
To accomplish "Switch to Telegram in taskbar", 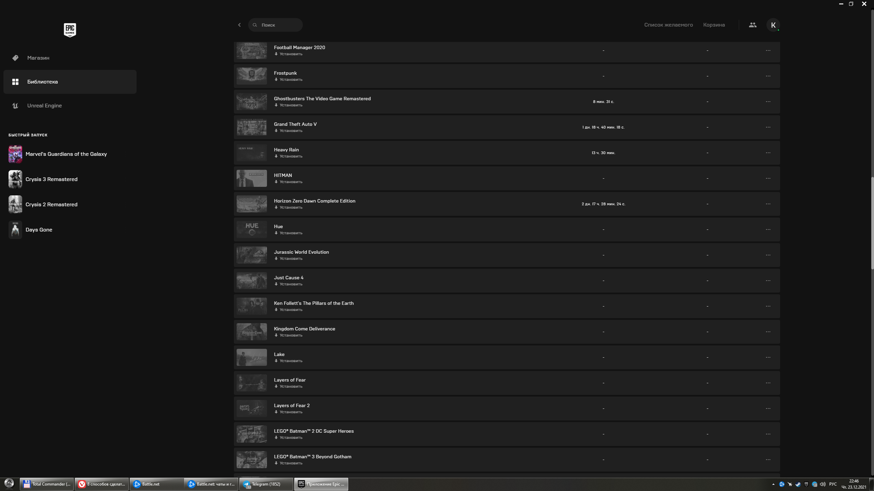I will (266, 484).
